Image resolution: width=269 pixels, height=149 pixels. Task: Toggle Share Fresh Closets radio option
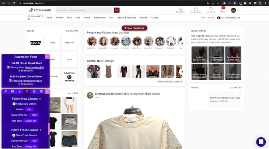coord(14,135)
